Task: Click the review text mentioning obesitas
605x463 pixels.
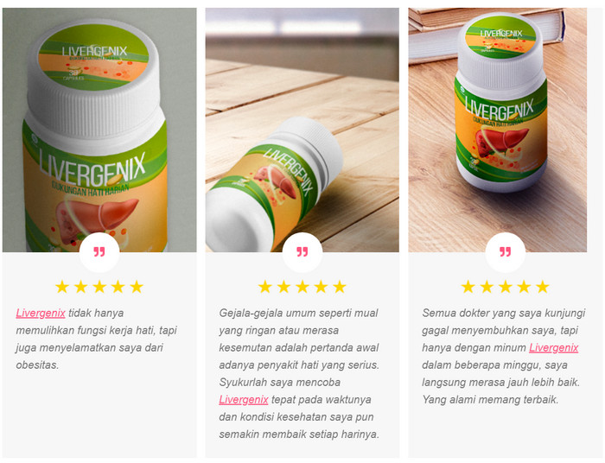Action: [x=97, y=339]
